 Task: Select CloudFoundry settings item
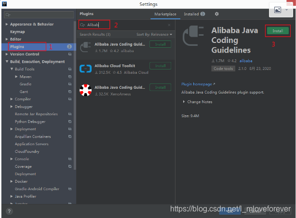click(x=27, y=151)
